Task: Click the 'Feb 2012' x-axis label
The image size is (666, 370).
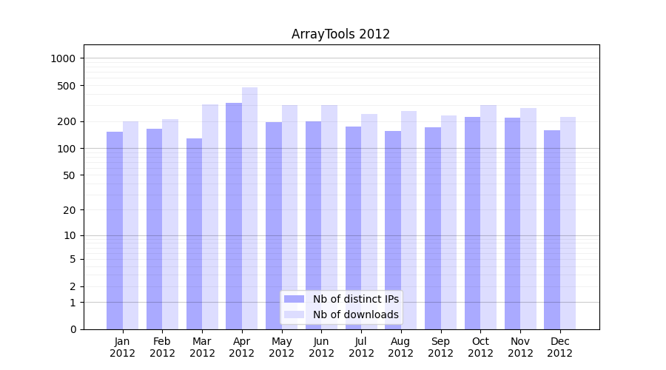Action: 162,347
